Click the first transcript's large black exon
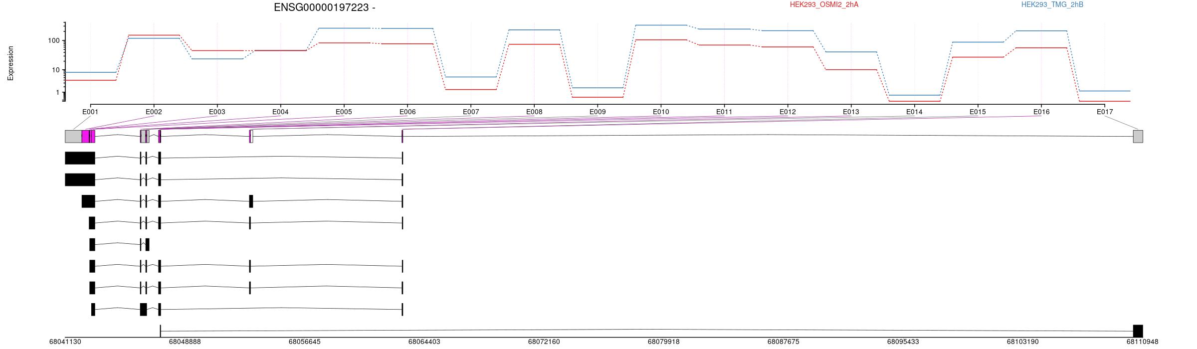Image resolution: width=1197 pixels, height=349 pixels. click(80, 158)
